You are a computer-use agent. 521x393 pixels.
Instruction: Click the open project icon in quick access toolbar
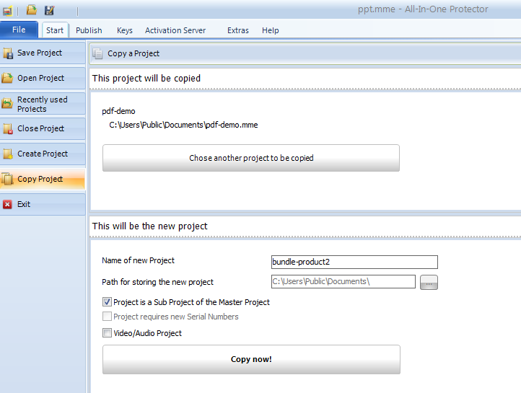[32, 10]
